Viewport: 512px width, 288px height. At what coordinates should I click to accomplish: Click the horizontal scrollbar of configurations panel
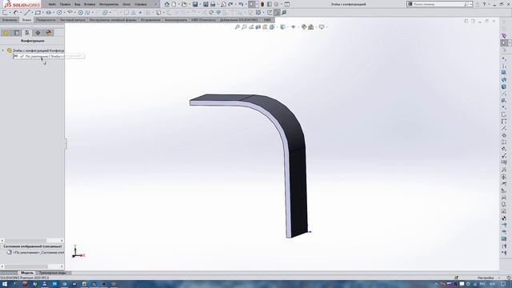[32, 241]
